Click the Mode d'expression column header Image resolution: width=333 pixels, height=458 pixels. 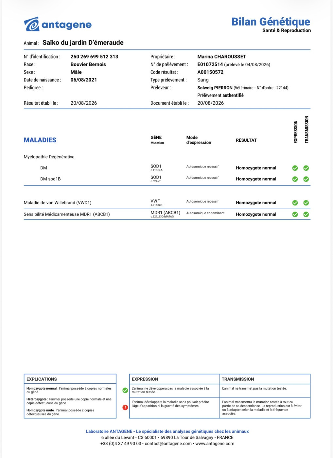click(199, 140)
